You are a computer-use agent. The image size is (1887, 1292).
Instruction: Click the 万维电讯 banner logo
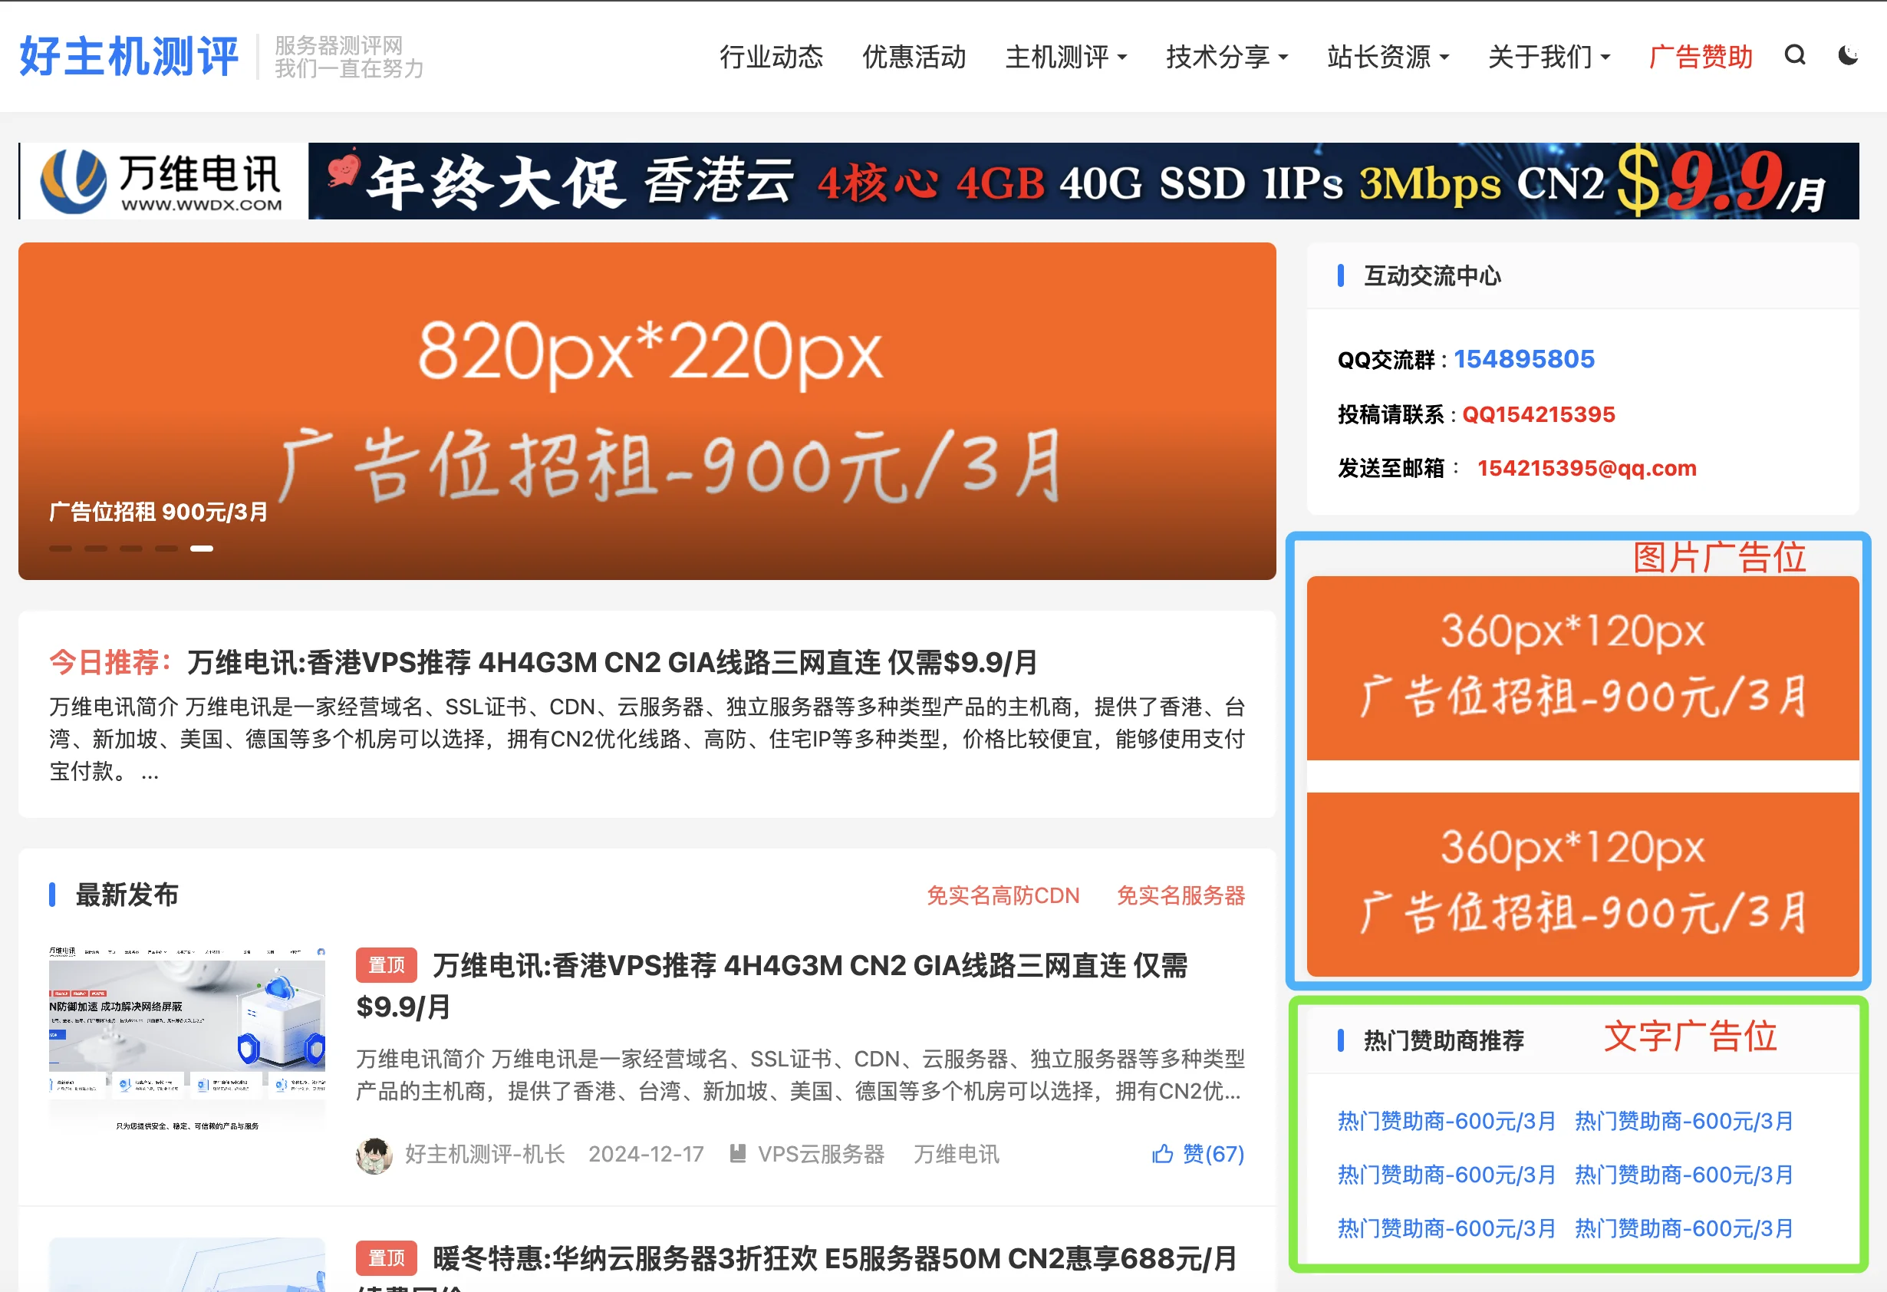tap(163, 181)
